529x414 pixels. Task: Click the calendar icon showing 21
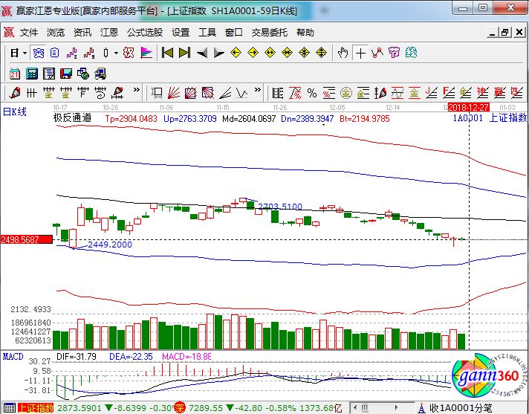(15, 74)
